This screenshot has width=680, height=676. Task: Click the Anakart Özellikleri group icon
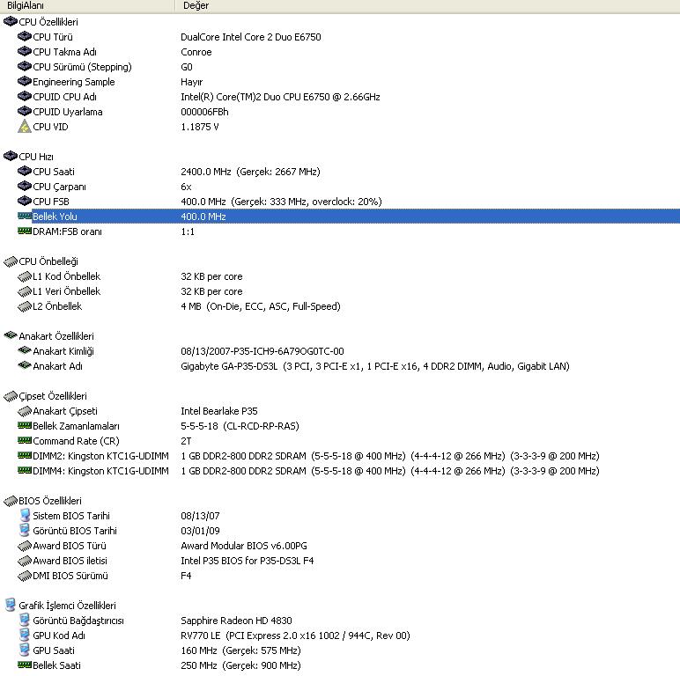(10, 335)
